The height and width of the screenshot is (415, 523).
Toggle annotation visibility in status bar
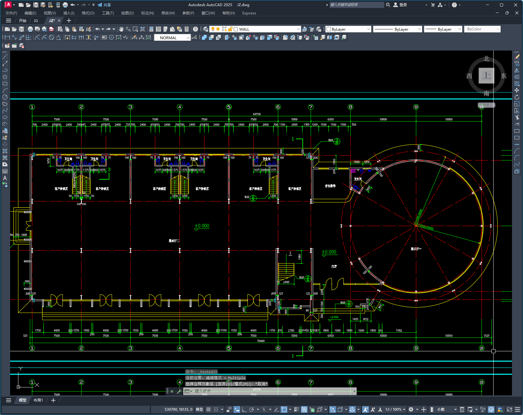tap(365, 409)
